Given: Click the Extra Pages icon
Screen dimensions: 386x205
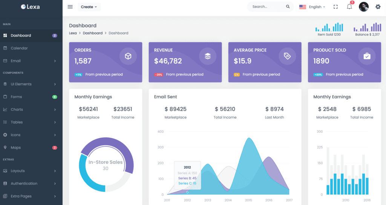Looking at the screenshot, I should (x=5, y=196).
